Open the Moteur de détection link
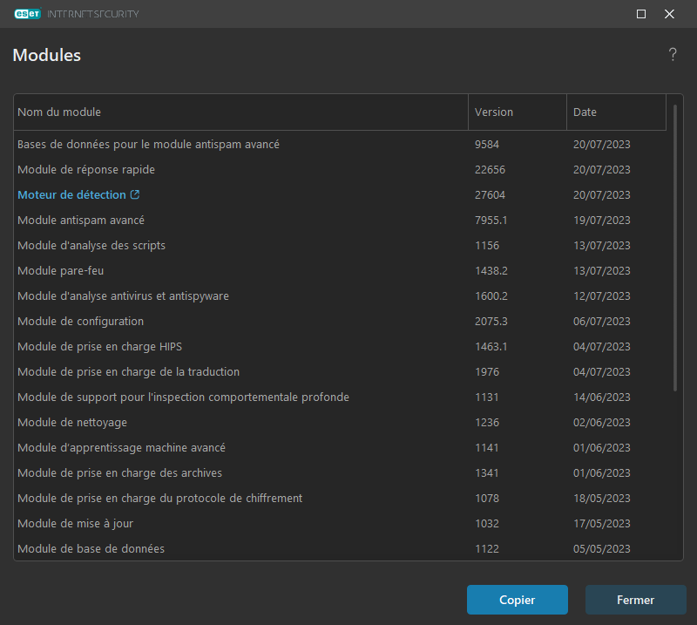The height and width of the screenshot is (625, 697). (71, 195)
